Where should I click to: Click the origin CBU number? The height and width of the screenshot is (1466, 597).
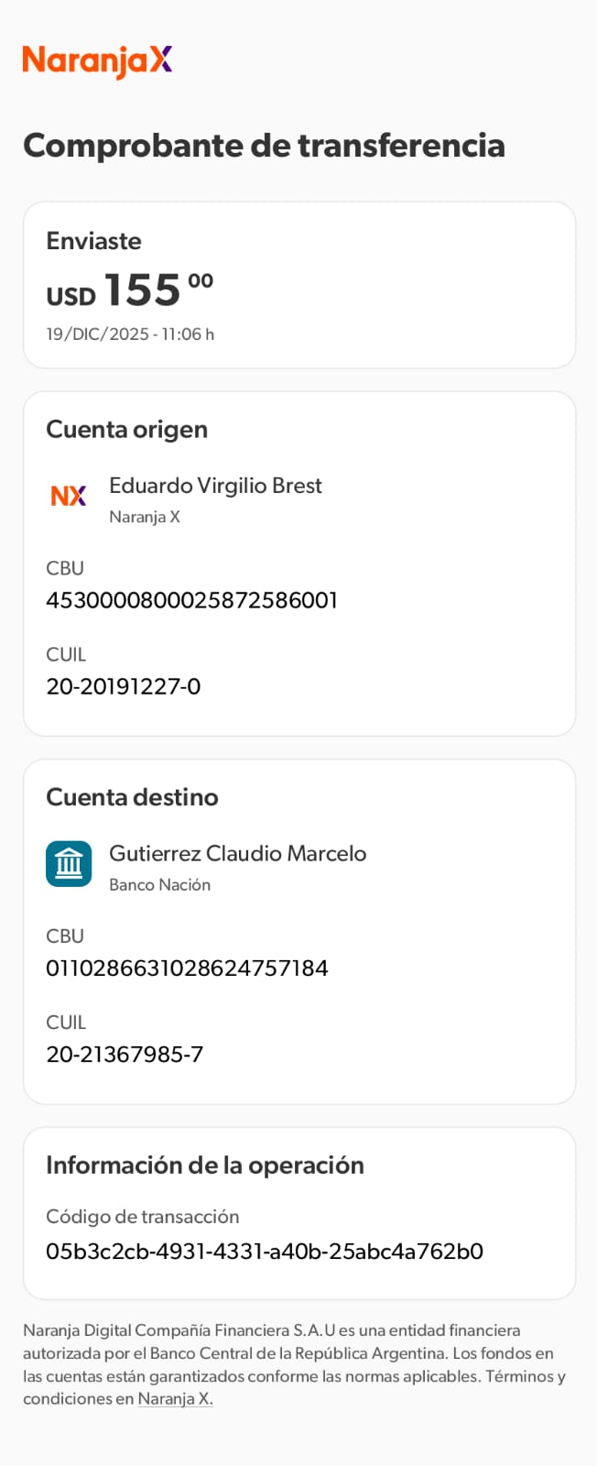(x=192, y=600)
